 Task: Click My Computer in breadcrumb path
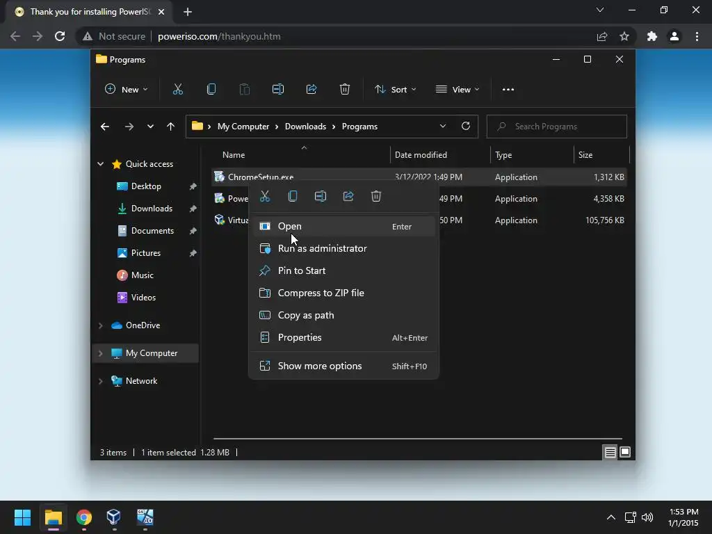[243, 127]
